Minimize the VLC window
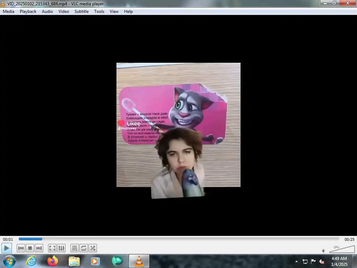The image size is (357, 268). point(325,3)
